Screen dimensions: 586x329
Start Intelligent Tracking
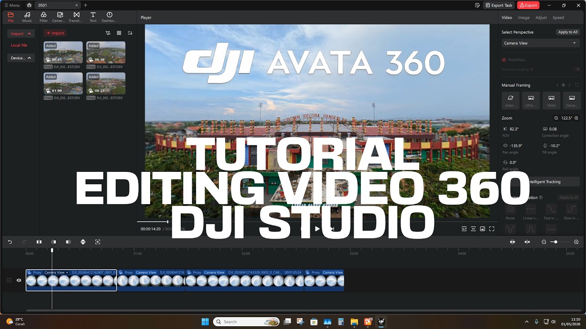coord(541,181)
